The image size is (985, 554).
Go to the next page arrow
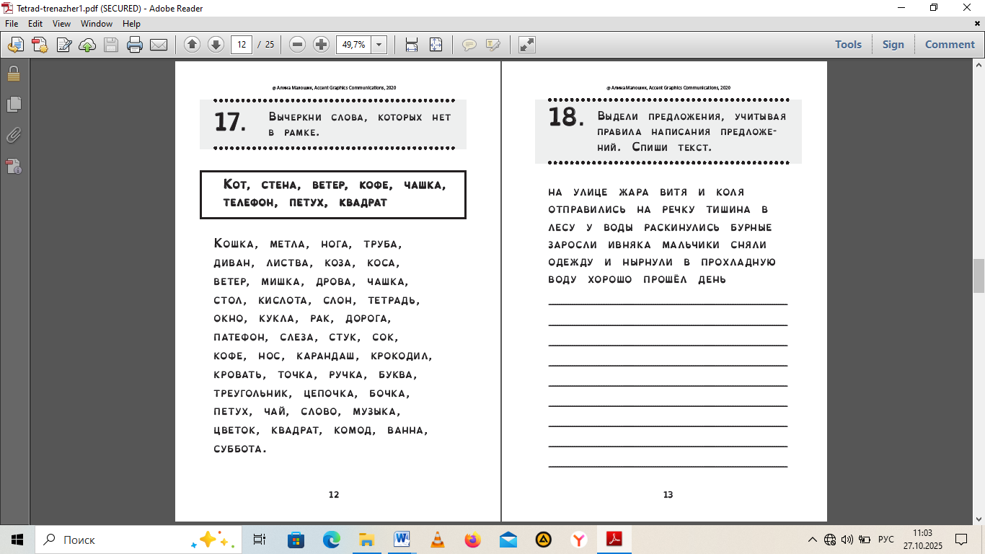pyautogui.click(x=216, y=45)
